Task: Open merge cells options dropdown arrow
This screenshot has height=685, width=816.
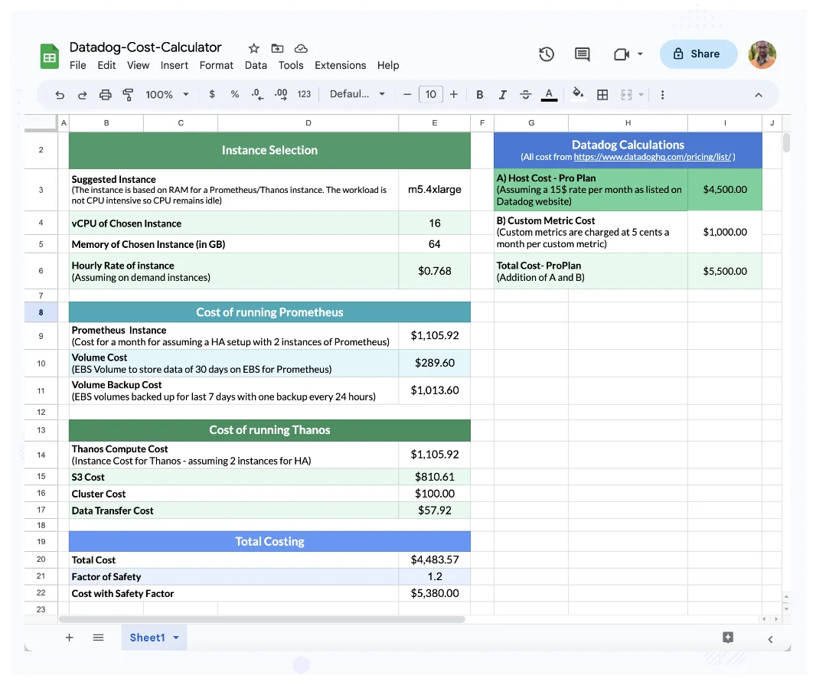Action: coord(641,95)
